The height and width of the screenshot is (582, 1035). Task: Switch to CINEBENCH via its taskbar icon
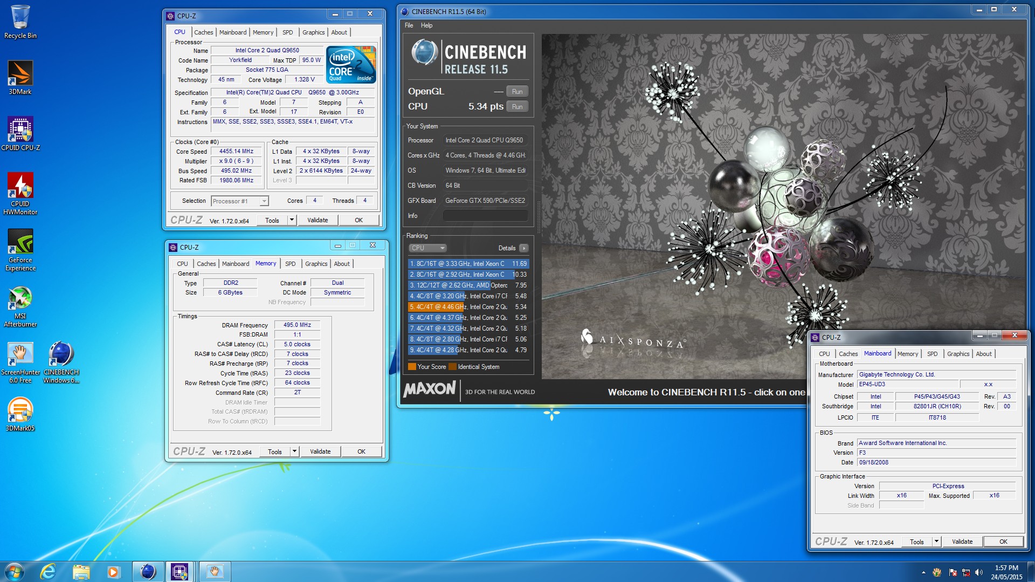pyautogui.click(x=148, y=571)
